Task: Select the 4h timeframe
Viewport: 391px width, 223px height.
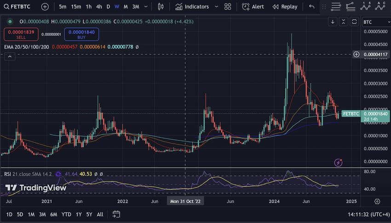Action: click(99, 7)
